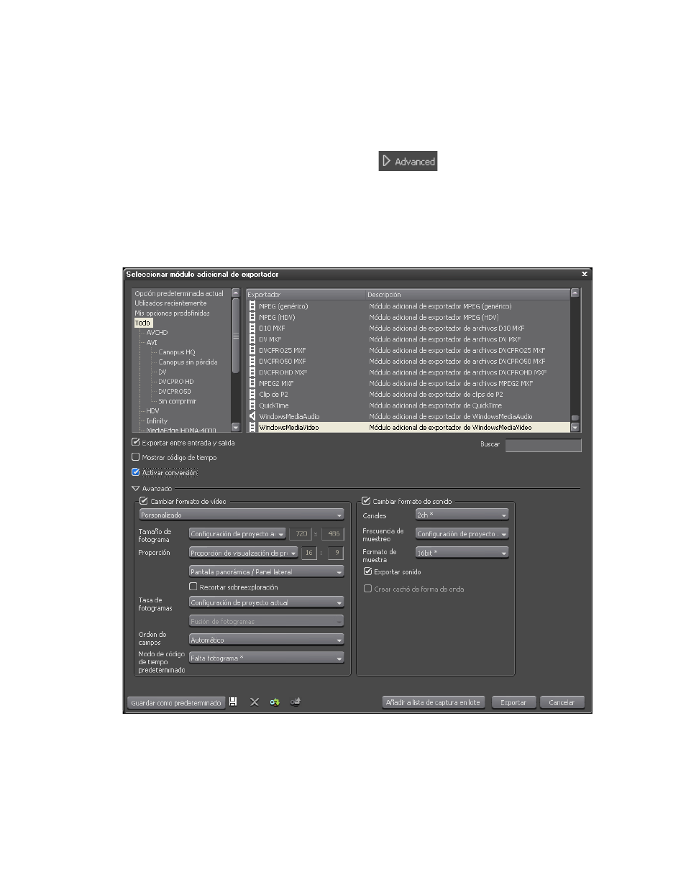Click the MPEG (HDV) film strip icon
The image size is (686, 882).
pyautogui.click(x=252, y=317)
